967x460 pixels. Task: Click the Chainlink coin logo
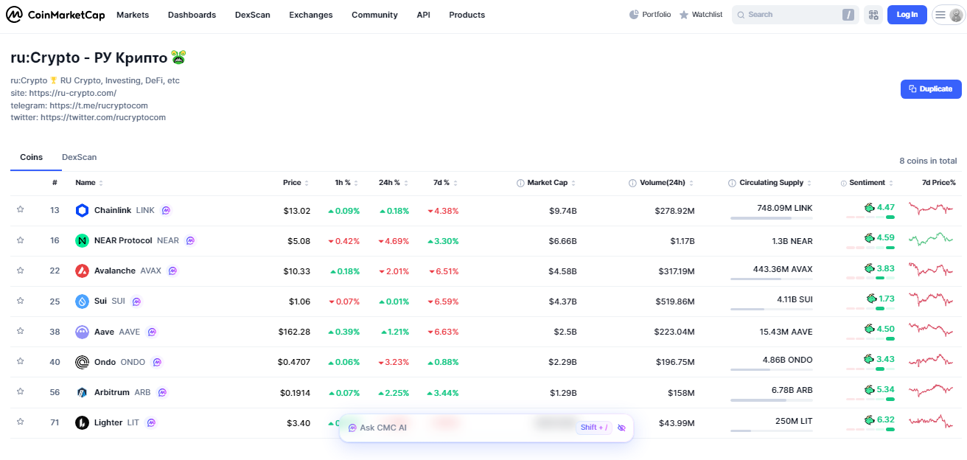coord(83,211)
